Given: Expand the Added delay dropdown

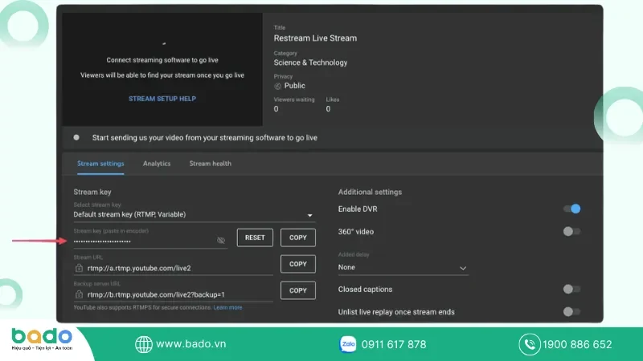Looking at the screenshot, I should tap(403, 267).
